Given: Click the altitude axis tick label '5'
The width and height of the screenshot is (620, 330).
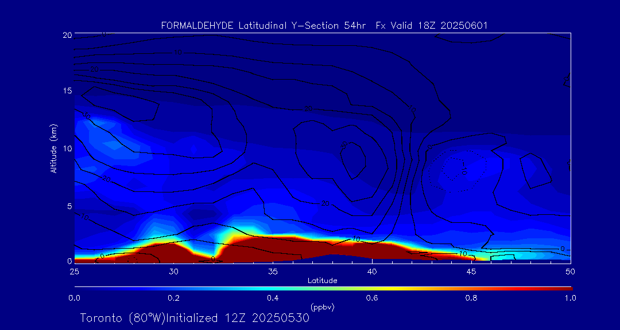Looking at the screenshot, I should point(69,206).
